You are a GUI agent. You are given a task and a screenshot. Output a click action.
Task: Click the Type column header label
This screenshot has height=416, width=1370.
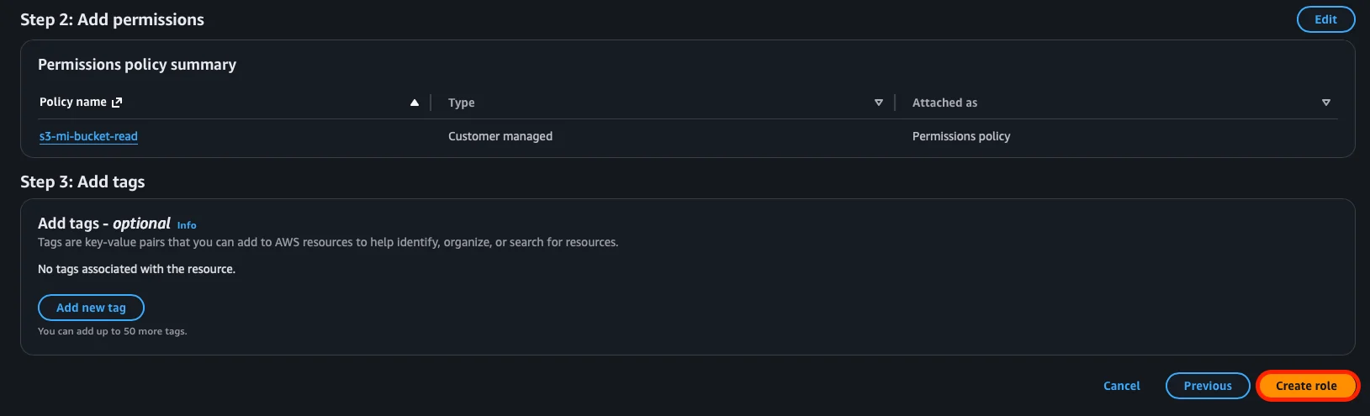(x=461, y=103)
